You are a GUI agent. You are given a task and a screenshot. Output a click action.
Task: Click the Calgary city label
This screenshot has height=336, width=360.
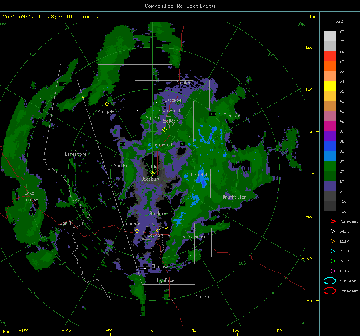pos(156,235)
